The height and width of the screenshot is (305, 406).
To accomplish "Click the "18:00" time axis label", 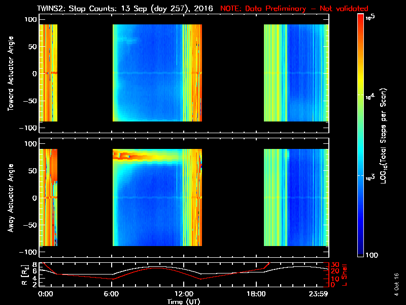I will pyautogui.click(x=256, y=294).
